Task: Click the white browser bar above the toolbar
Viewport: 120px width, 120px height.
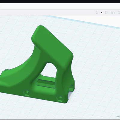Action: [x=60, y=6]
